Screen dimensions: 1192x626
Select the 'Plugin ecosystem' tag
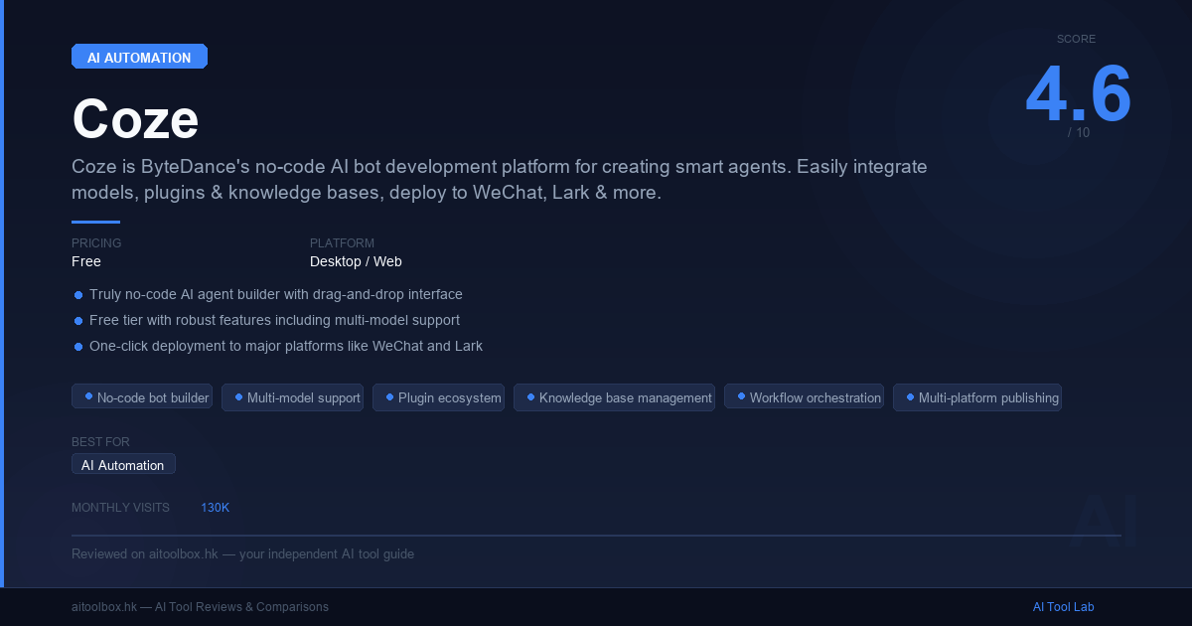pyautogui.click(x=438, y=397)
